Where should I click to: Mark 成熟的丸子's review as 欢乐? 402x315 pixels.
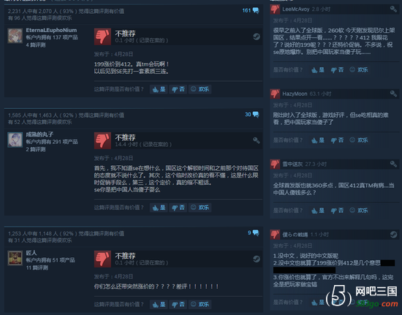coord(200,208)
